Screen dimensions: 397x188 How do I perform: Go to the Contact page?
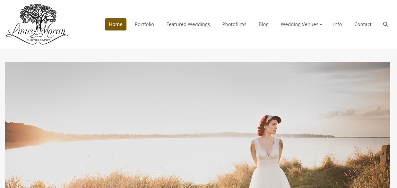click(x=363, y=24)
